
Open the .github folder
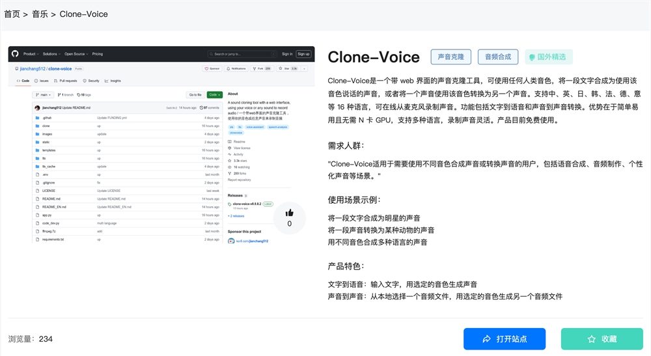[x=46, y=118]
